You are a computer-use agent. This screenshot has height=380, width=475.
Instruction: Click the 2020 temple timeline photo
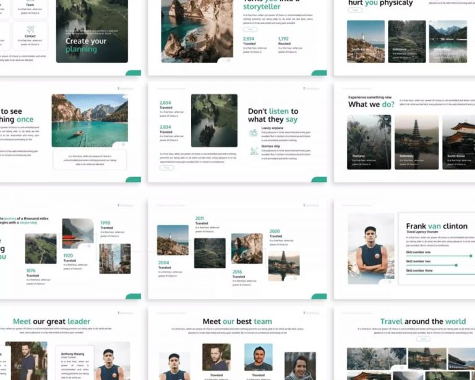coord(283,265)
